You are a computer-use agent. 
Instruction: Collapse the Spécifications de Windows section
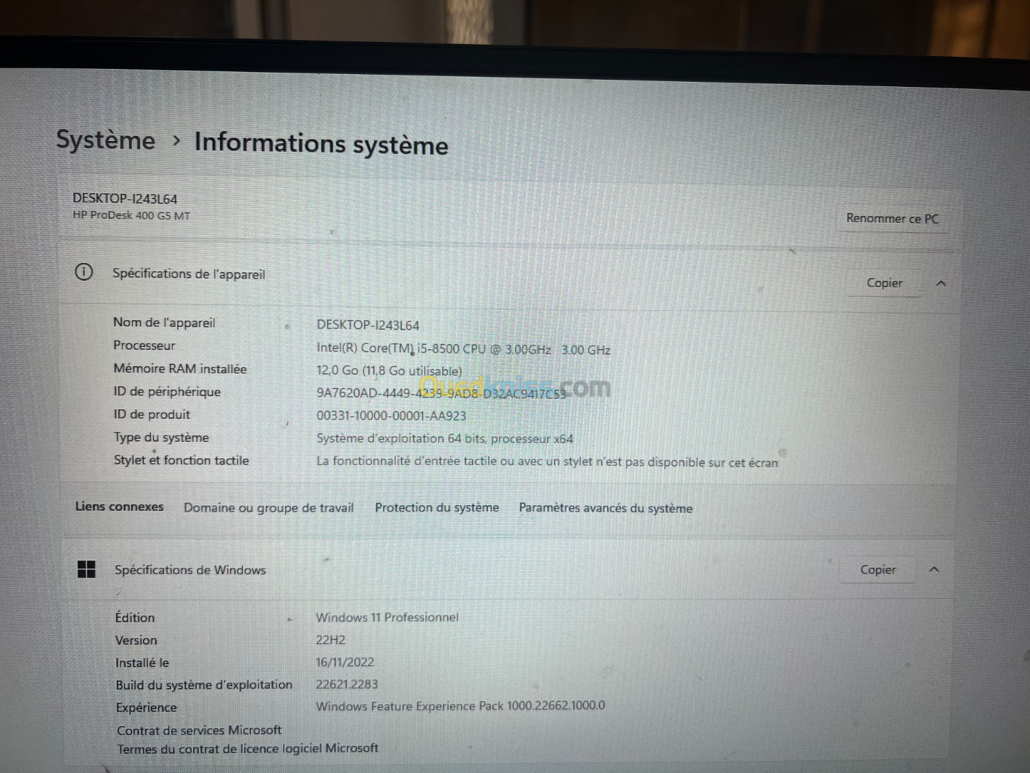[934, 569]
